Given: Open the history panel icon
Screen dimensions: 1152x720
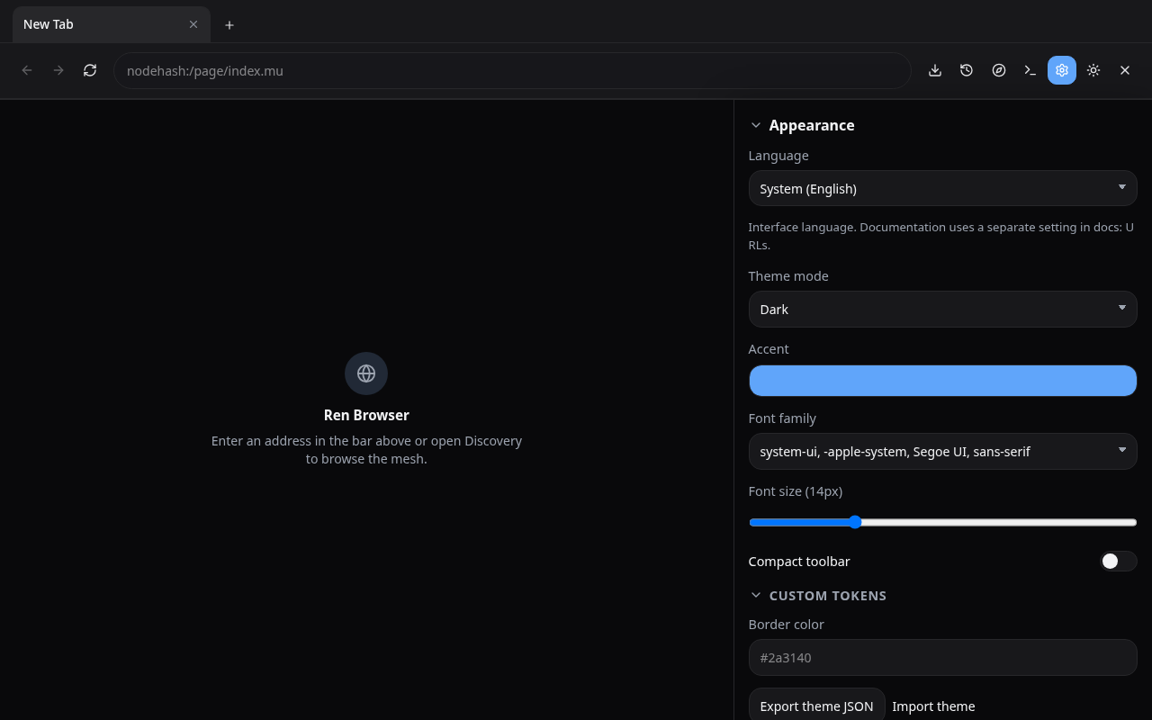Looking at the screenshot, I should point(967,70).
